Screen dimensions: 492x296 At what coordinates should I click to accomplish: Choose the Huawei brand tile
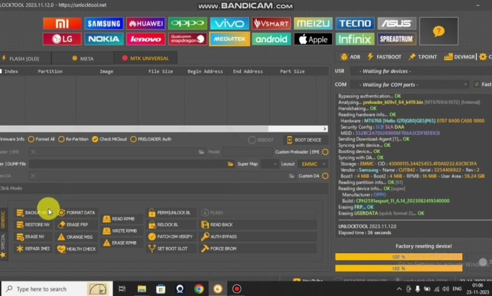(146, 24)
